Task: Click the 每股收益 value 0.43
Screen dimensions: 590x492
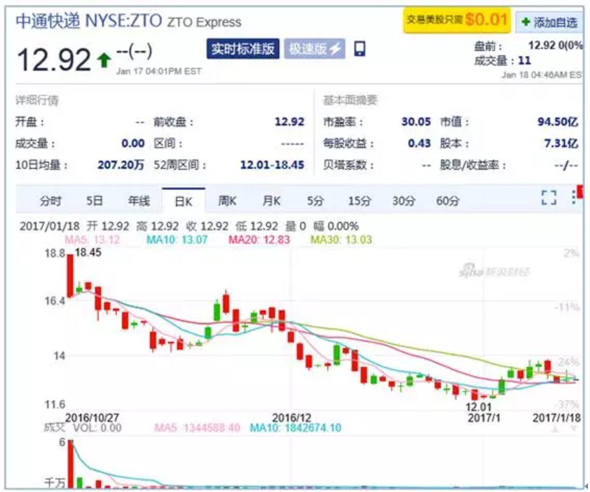Action: pos(419,143)
